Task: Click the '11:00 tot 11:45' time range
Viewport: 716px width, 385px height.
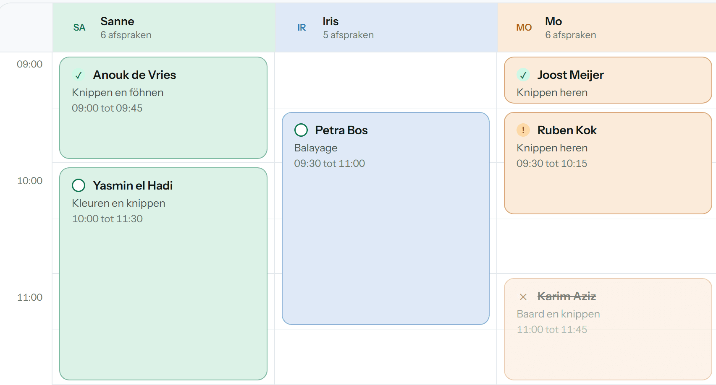Action: [x=552, y=330]
